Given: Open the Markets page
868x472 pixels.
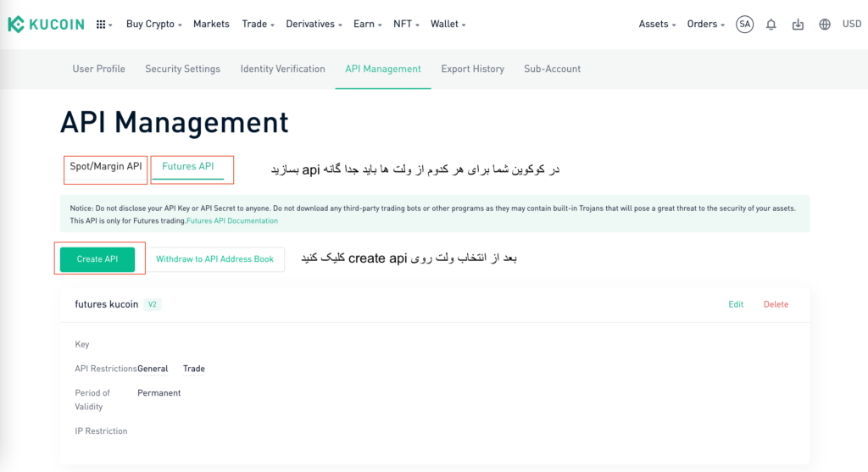Looking at the screenshot, I should point(211,25).
